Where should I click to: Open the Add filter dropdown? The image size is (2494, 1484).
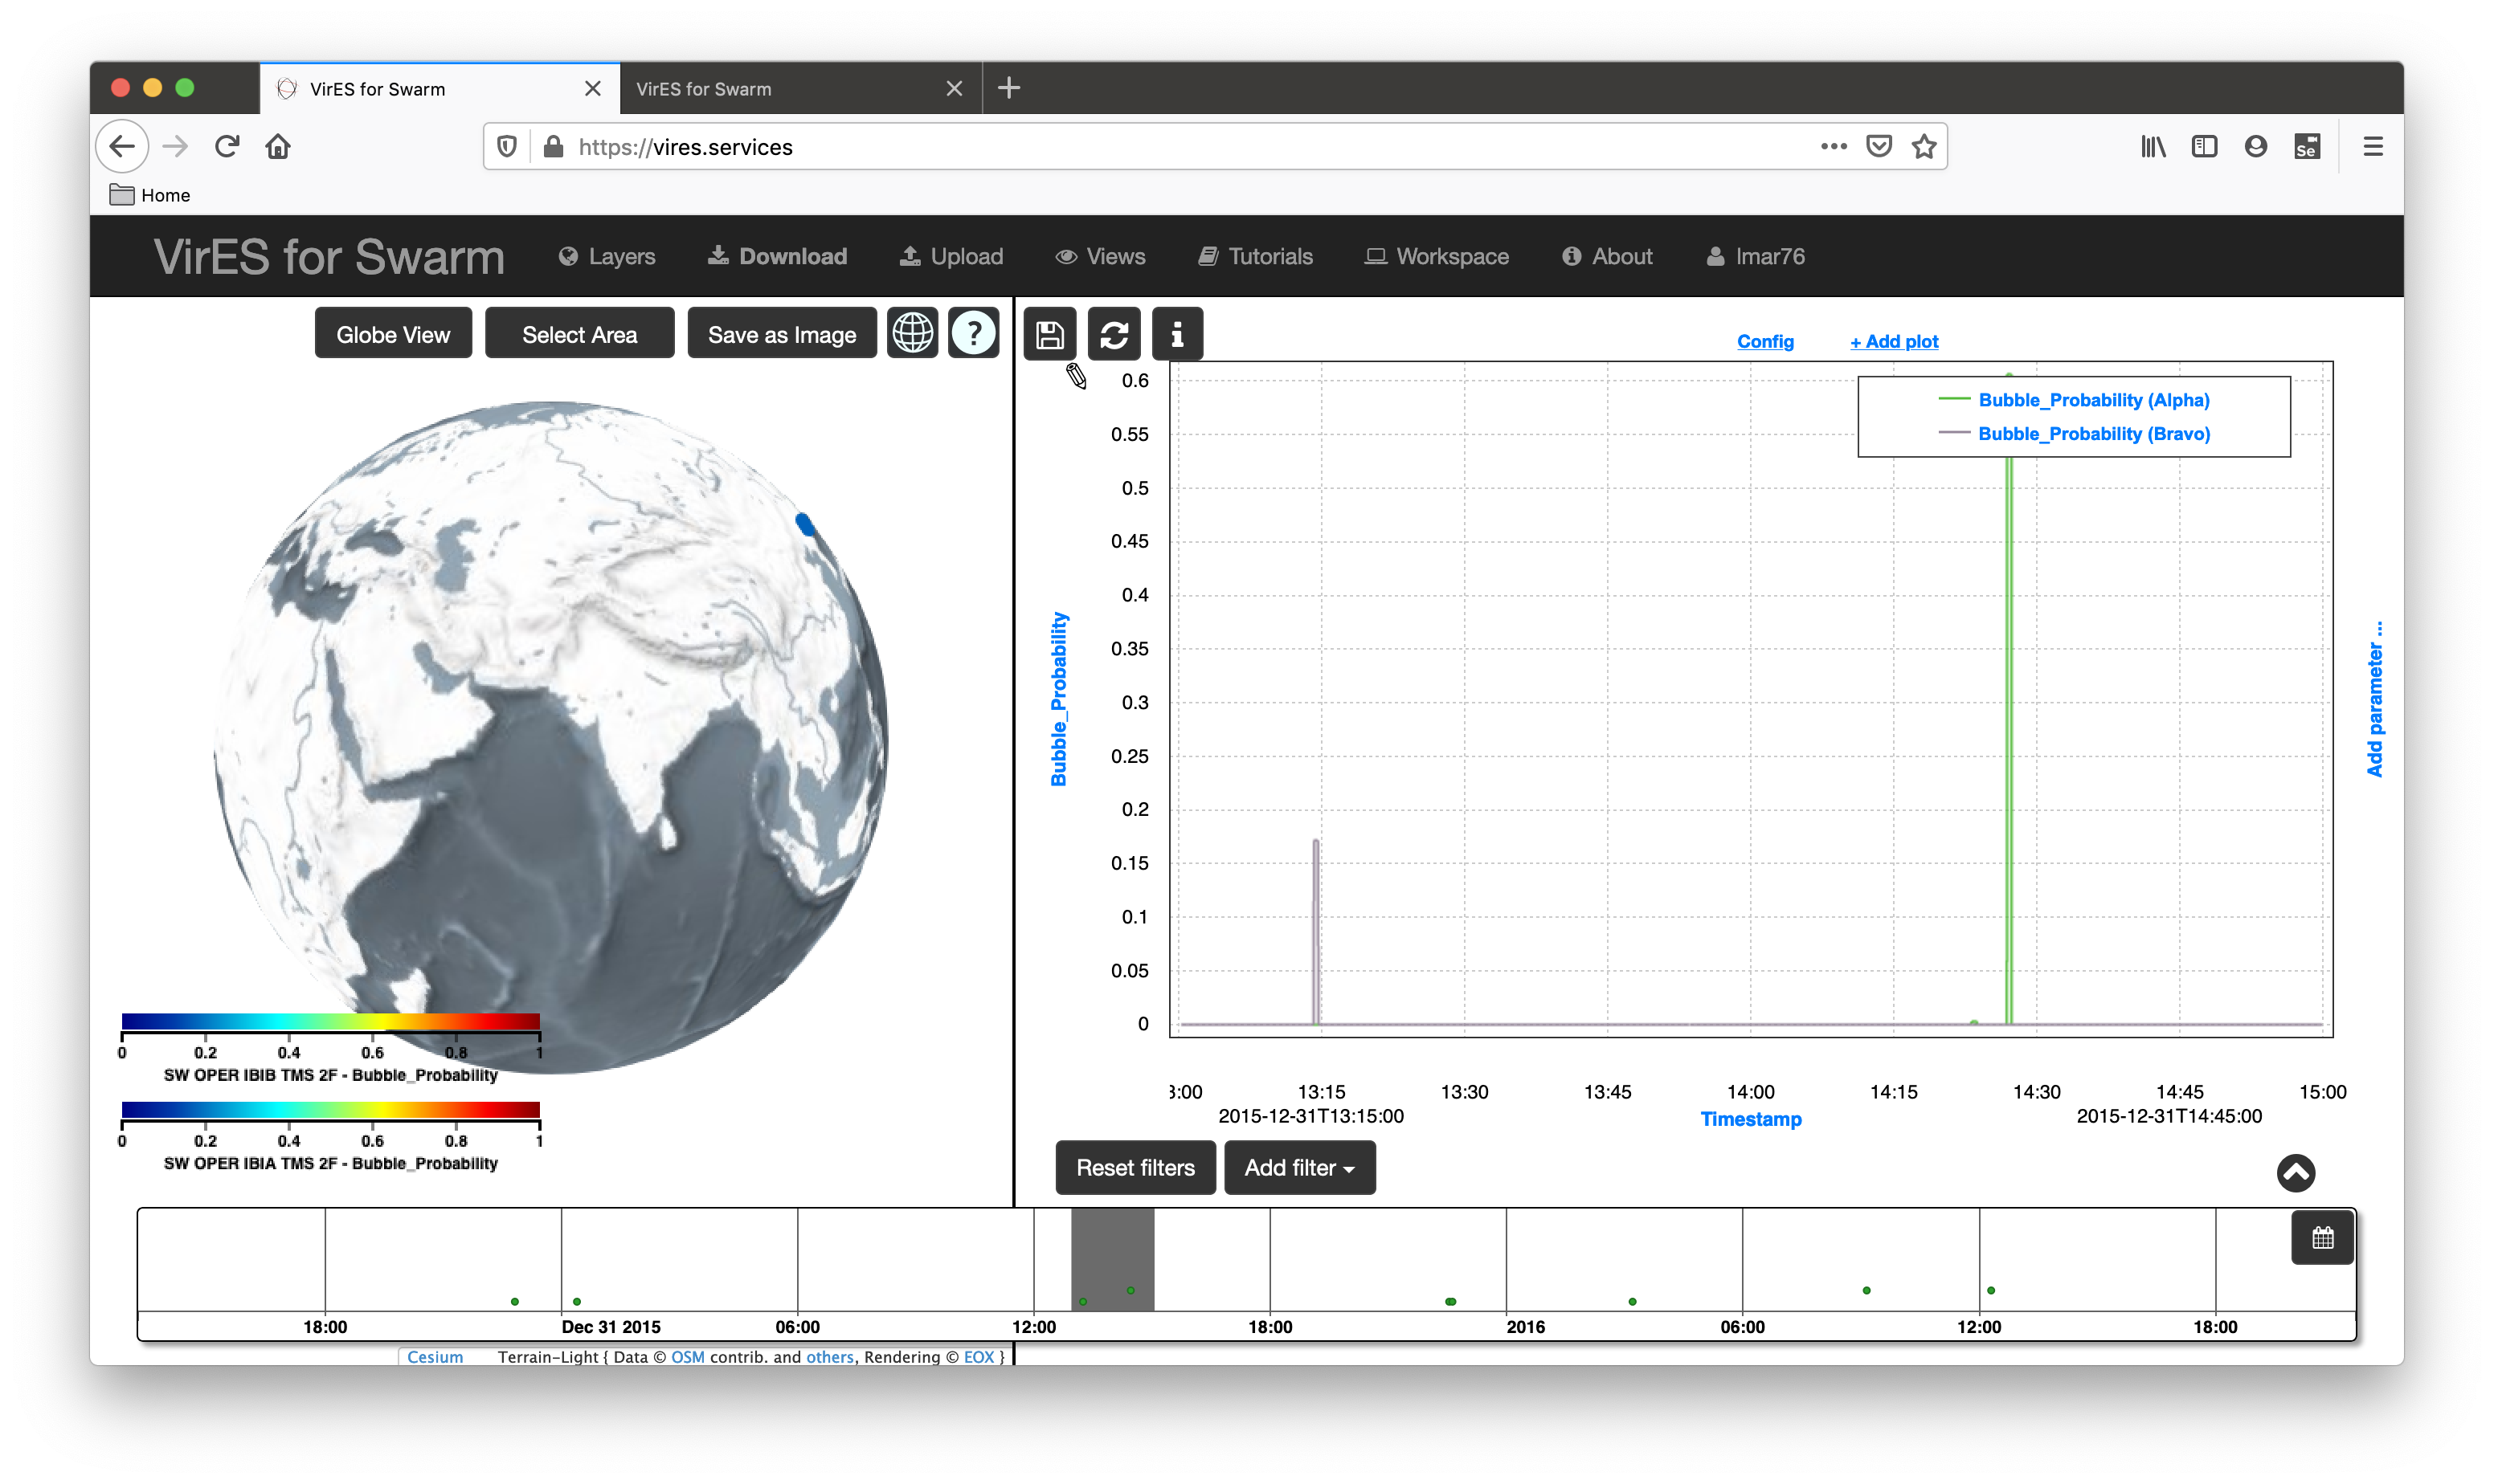pyautogui.click(x=1298, y=1167)
